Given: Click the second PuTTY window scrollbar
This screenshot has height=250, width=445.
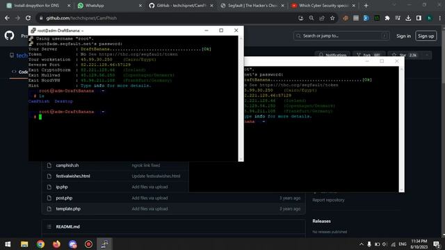Looking at the screenshot, I should pyautogui.click(x=401, y=129).
